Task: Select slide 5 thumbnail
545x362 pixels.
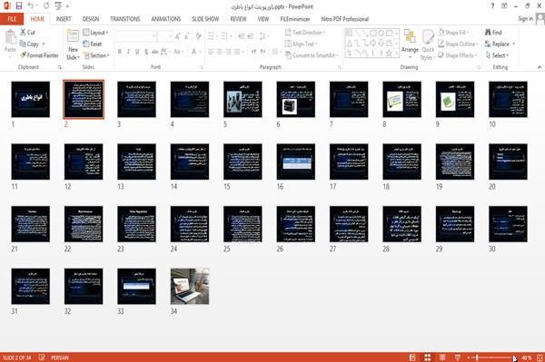Action: [x=243, y=99]
